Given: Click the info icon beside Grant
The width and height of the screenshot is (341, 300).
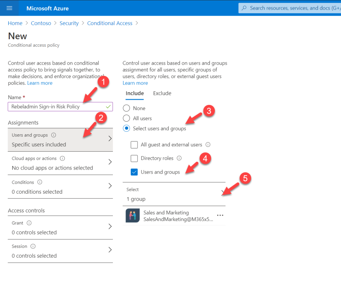Looking at the screenshot, I should (x=29, y=223).
